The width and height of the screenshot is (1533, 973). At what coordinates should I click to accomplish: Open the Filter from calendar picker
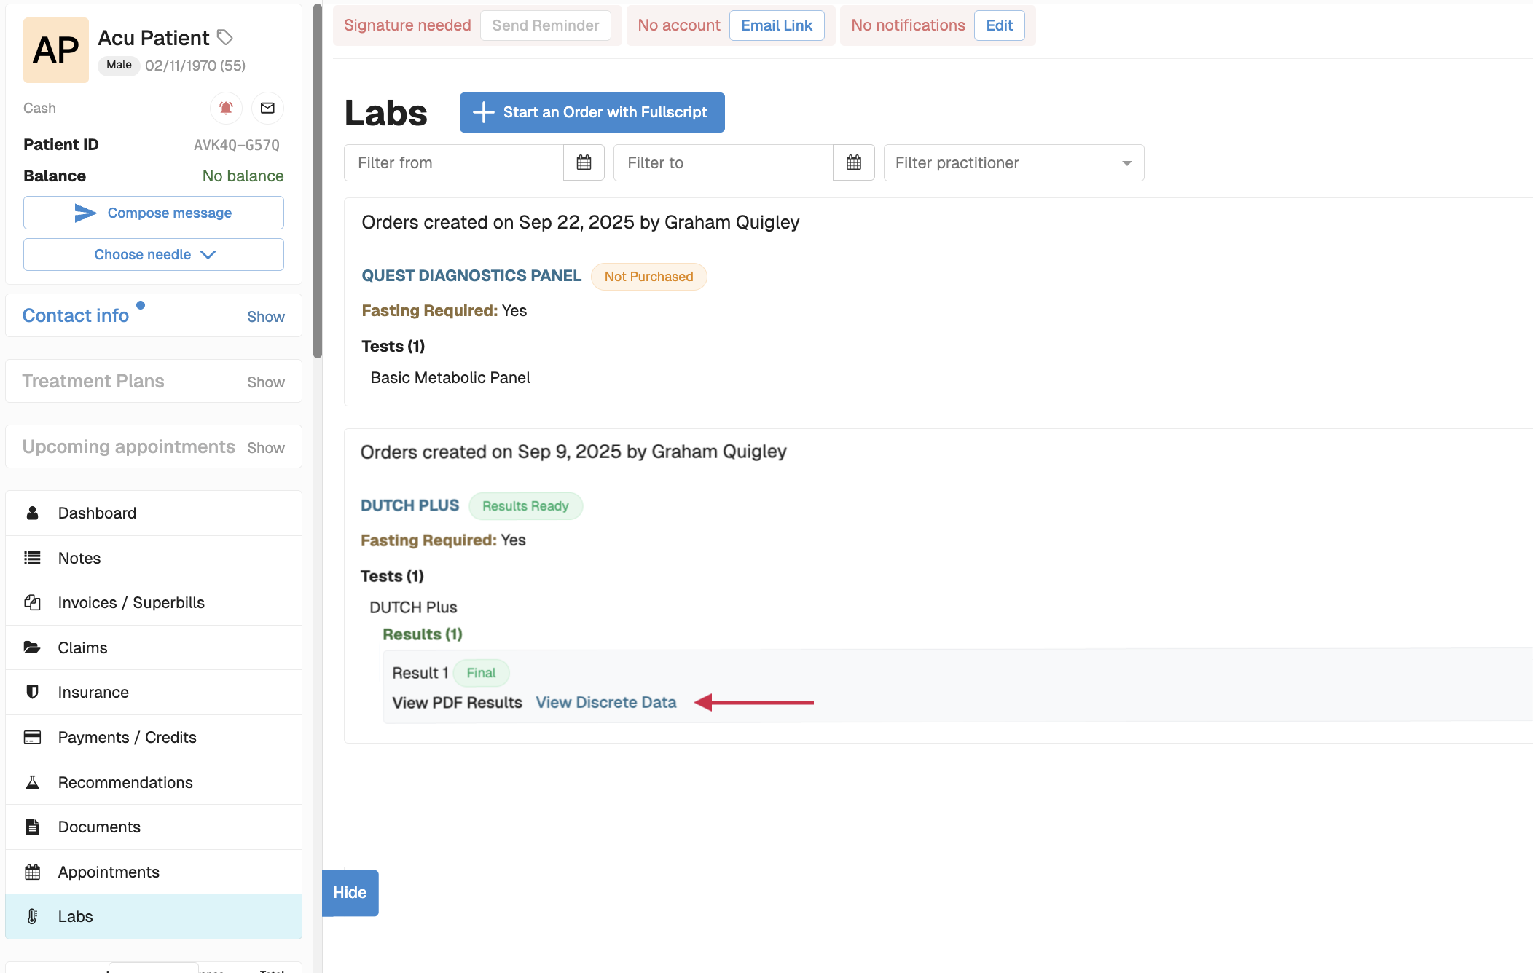[x=584, y=162]
